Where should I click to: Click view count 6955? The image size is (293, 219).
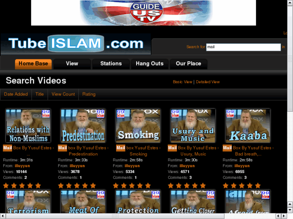click(240, 172)
